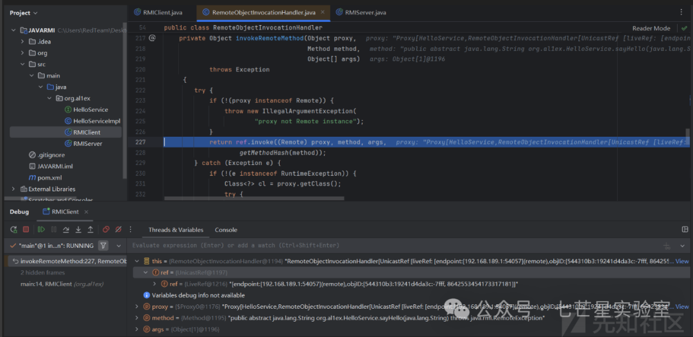Screen dimensions: 693x337
Task: Click the Step Out icon
Action: coord(90,230)
